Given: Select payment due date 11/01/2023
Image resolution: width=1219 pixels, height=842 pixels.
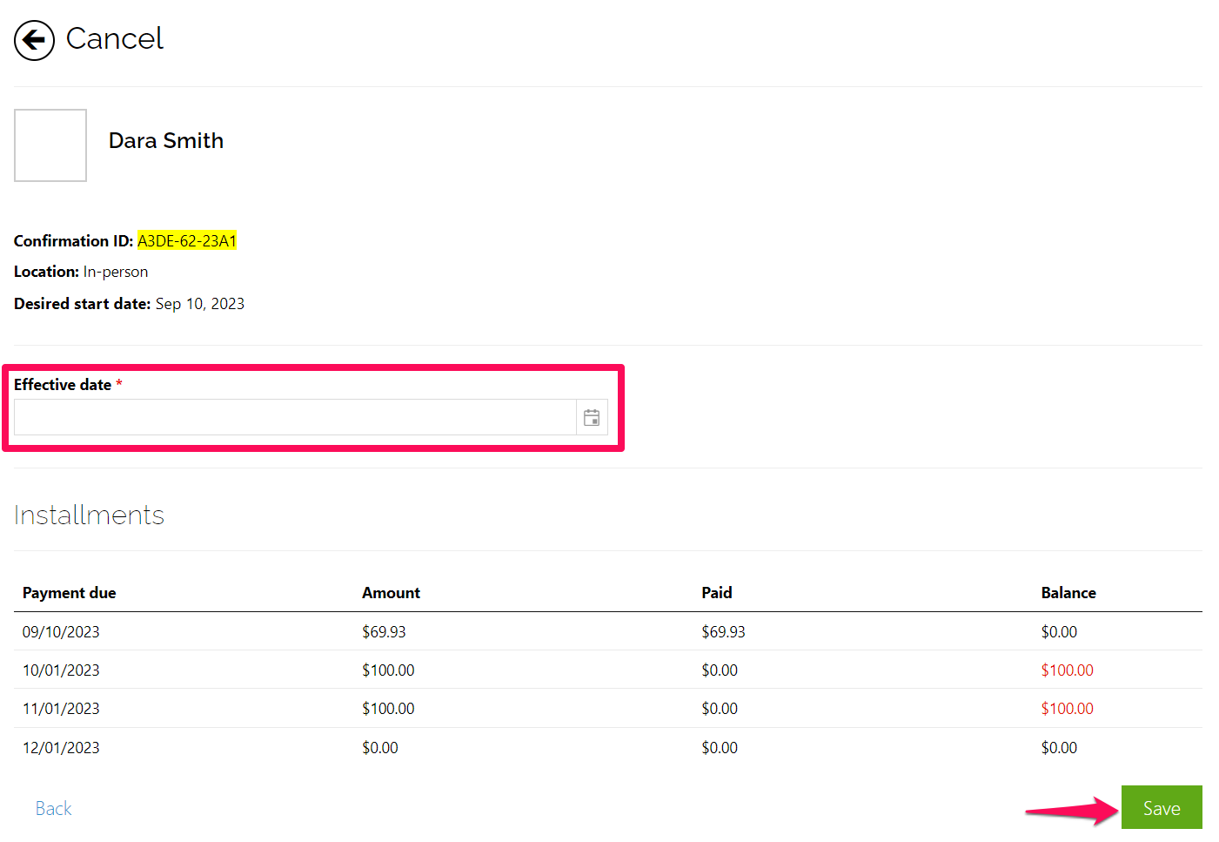Looking at the screenshot, I should point(61,709).
